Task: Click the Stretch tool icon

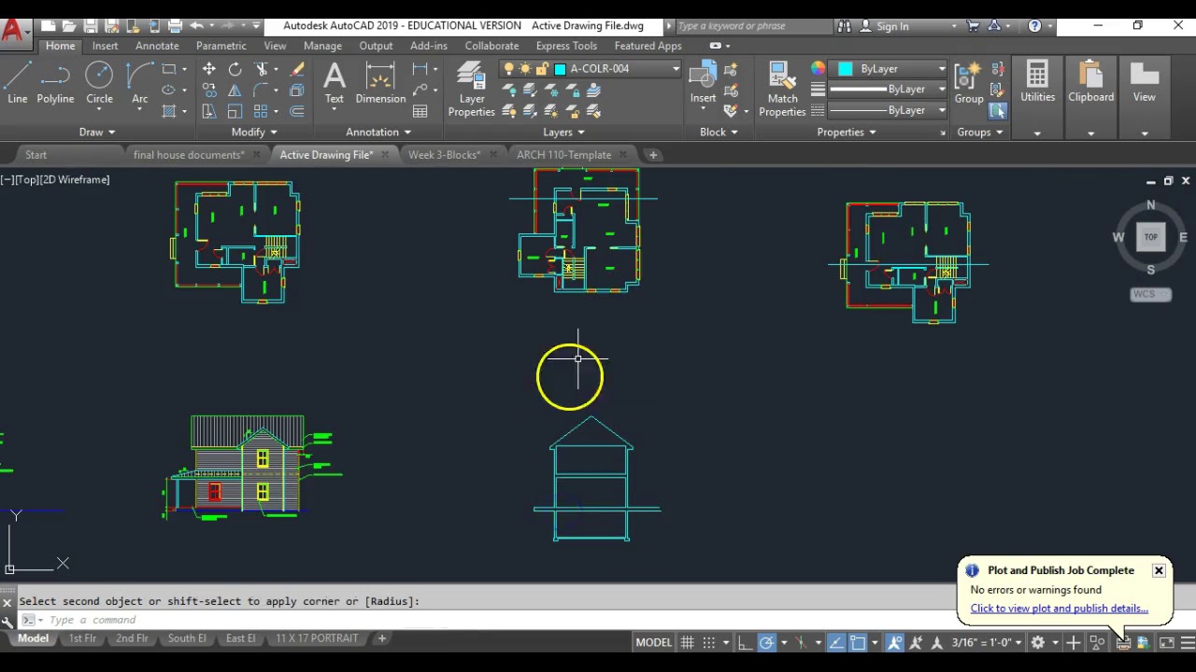Action: point(209,111)
